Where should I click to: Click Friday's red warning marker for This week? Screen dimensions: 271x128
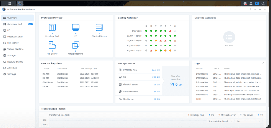[x=170, y=31]
